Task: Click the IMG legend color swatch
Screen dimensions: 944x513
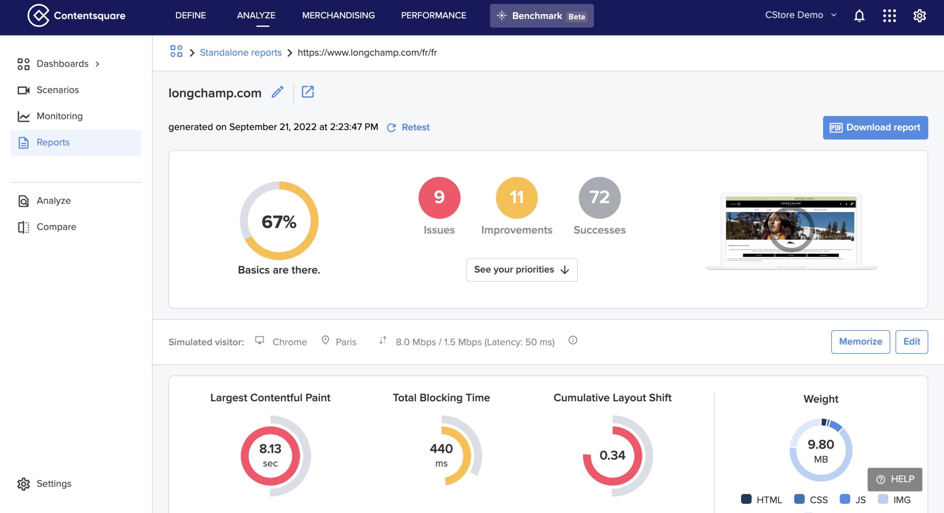Action: 883,499
